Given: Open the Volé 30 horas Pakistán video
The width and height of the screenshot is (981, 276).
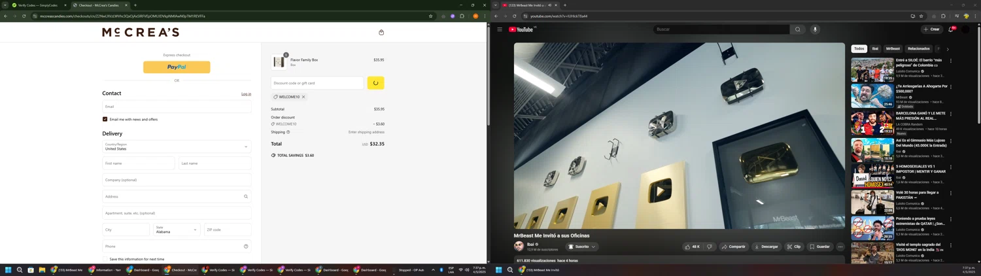Looking at the screenshot, I should coord(872,202).
